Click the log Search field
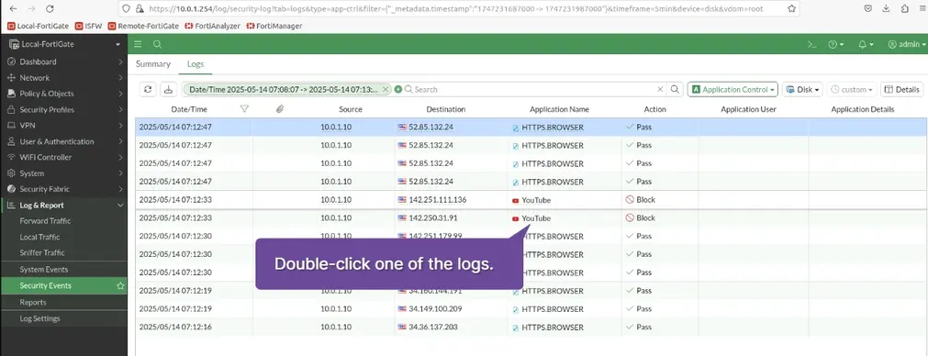Screen dimensions: 928x356 (531, 89)
